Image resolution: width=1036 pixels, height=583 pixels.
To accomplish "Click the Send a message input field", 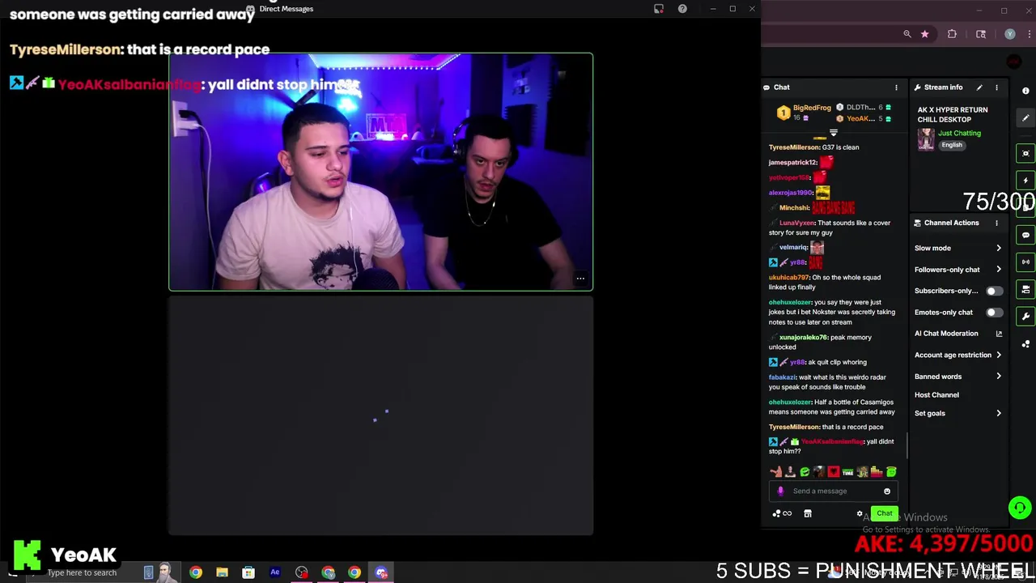I will (x=834, y=491).
